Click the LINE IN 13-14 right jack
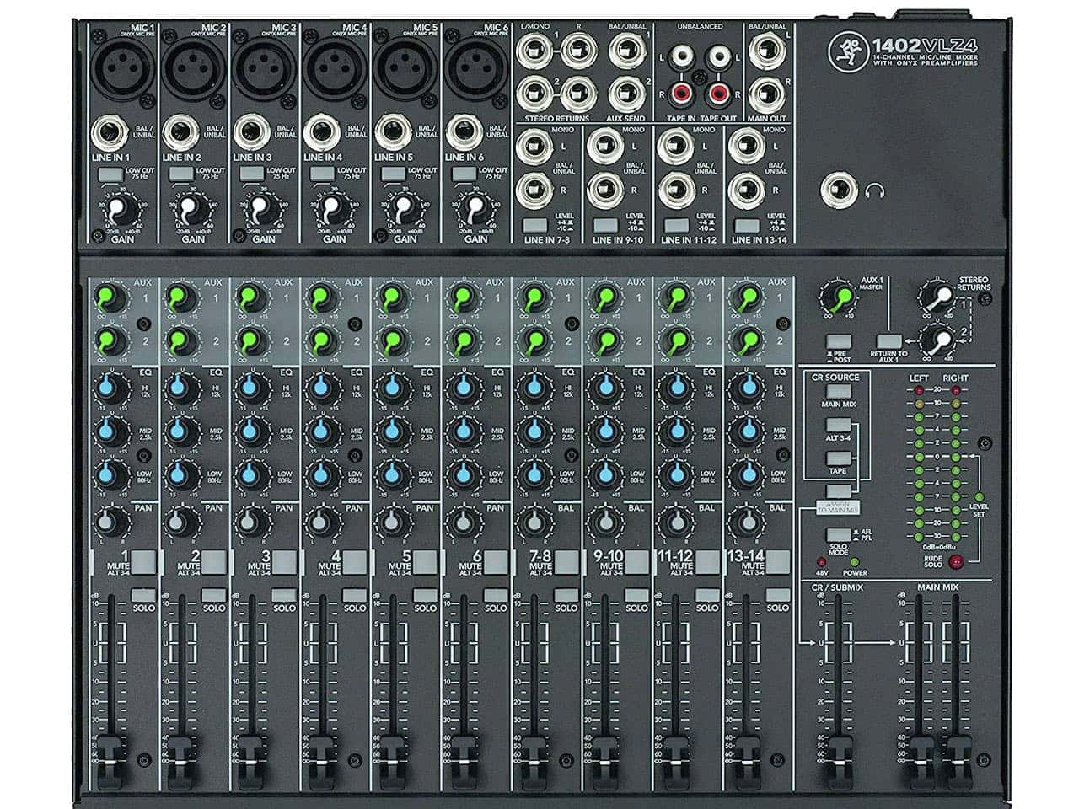This screenshot has height=809, width=1079. [747, 189]
